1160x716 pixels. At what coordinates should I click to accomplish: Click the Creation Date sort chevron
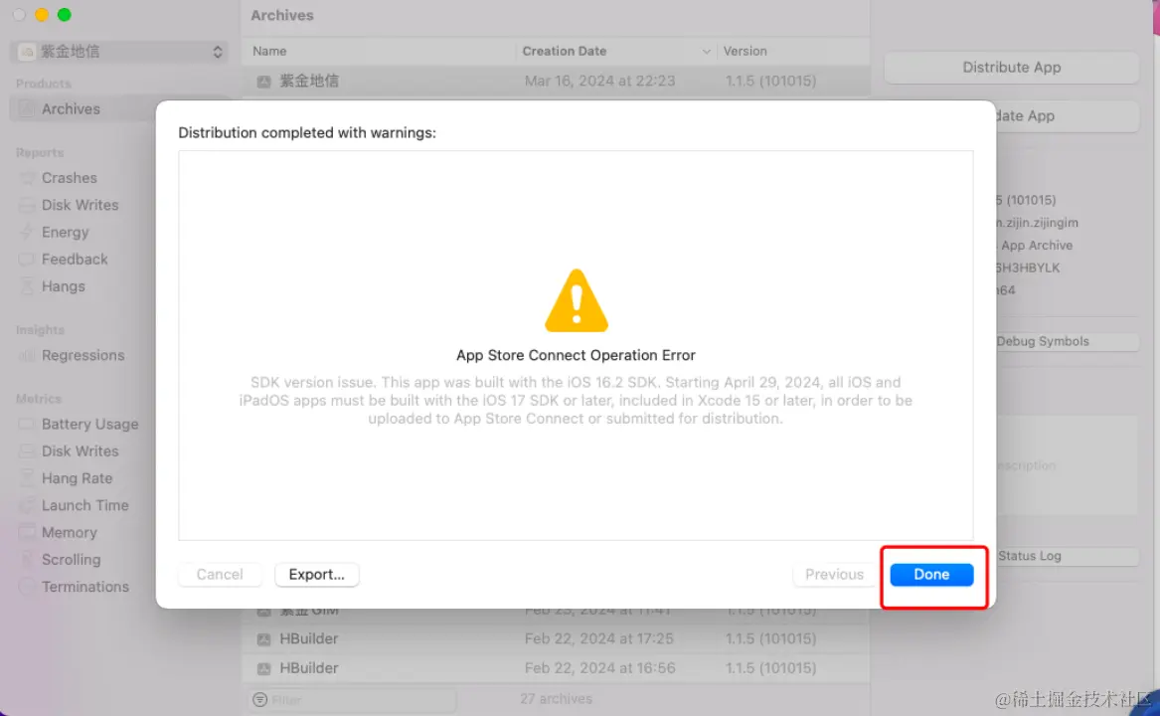pyautogui.click(x=706, y=51)
